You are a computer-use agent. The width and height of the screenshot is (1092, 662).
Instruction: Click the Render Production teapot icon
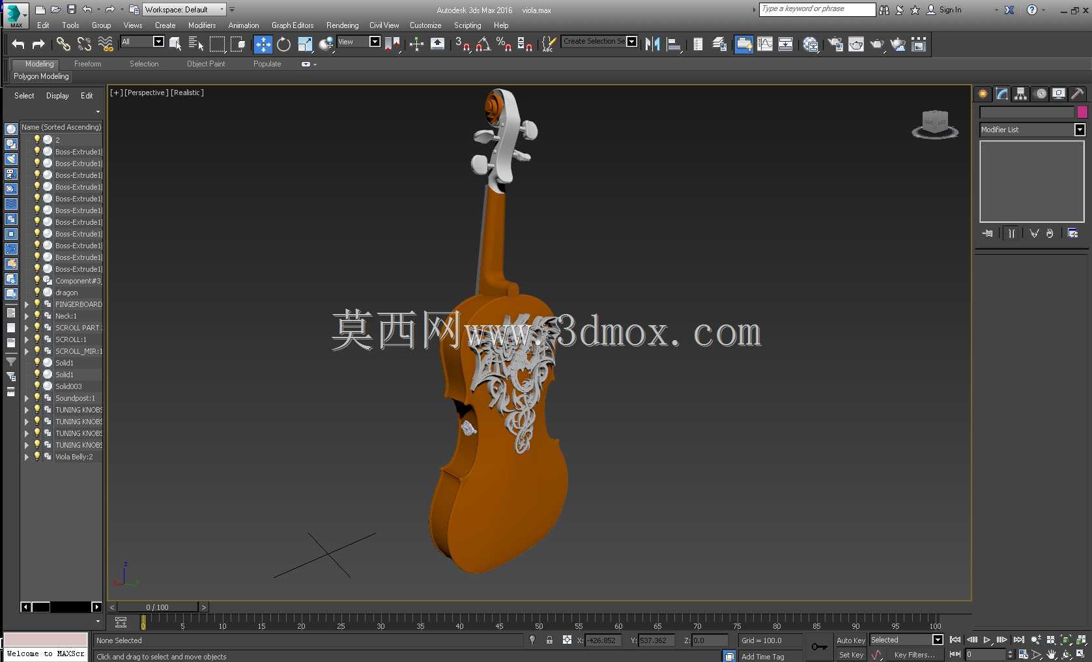877,44
